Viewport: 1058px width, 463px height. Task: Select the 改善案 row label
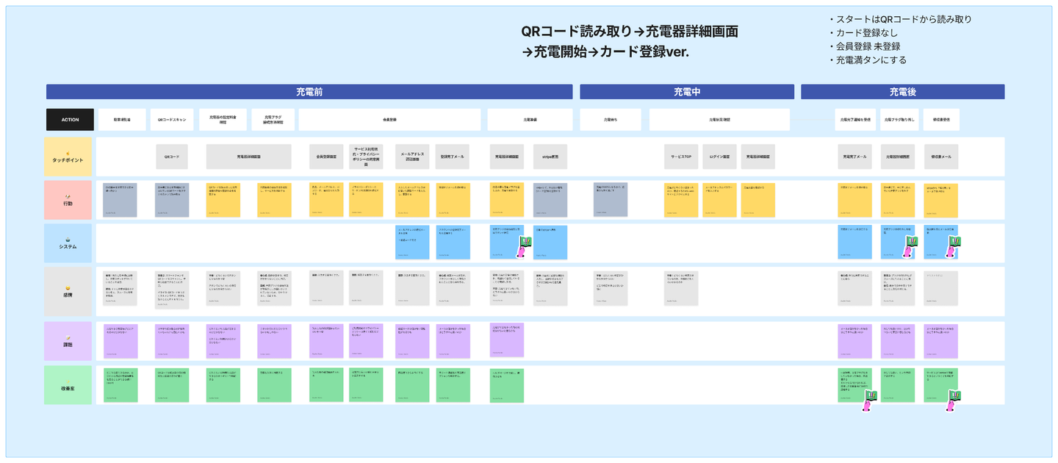point(68,384)
